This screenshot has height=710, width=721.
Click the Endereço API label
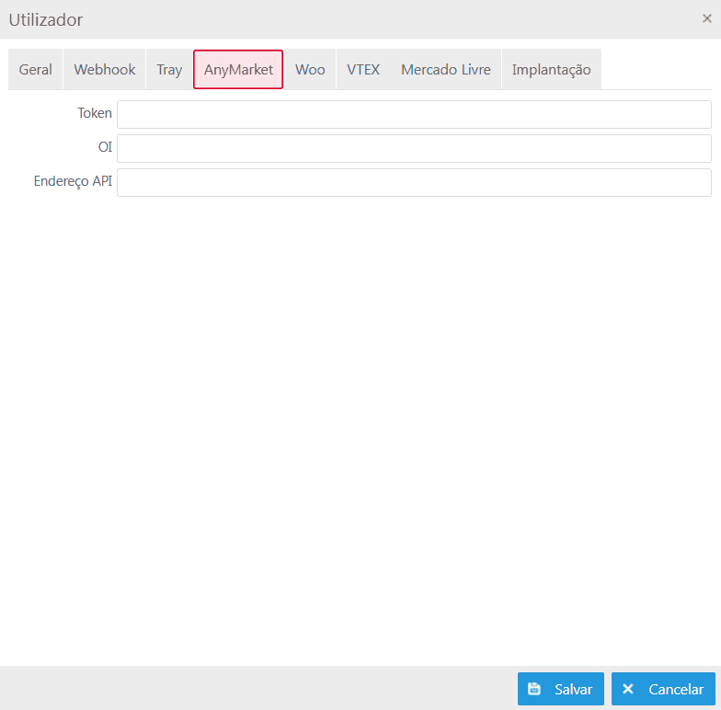73,181
